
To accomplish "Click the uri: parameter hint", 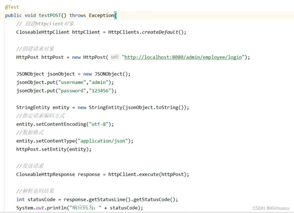I will [x=115, y=57].
